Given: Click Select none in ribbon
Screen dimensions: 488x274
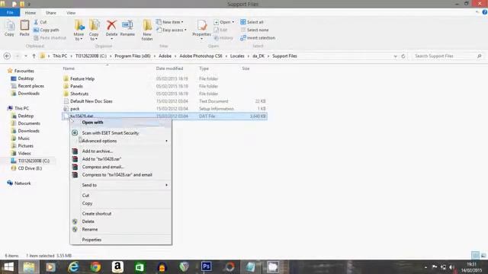Looking at the screenshot, I should click(x=254, y=30).
